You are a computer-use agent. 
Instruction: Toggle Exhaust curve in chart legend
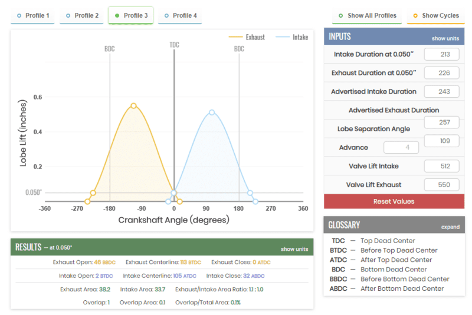247,37
